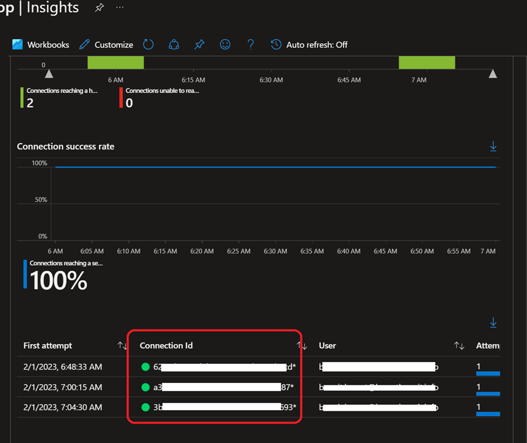Screen dimensions: 527x443
Task: Toggle sorting on the User column
Action: point(459,346)
